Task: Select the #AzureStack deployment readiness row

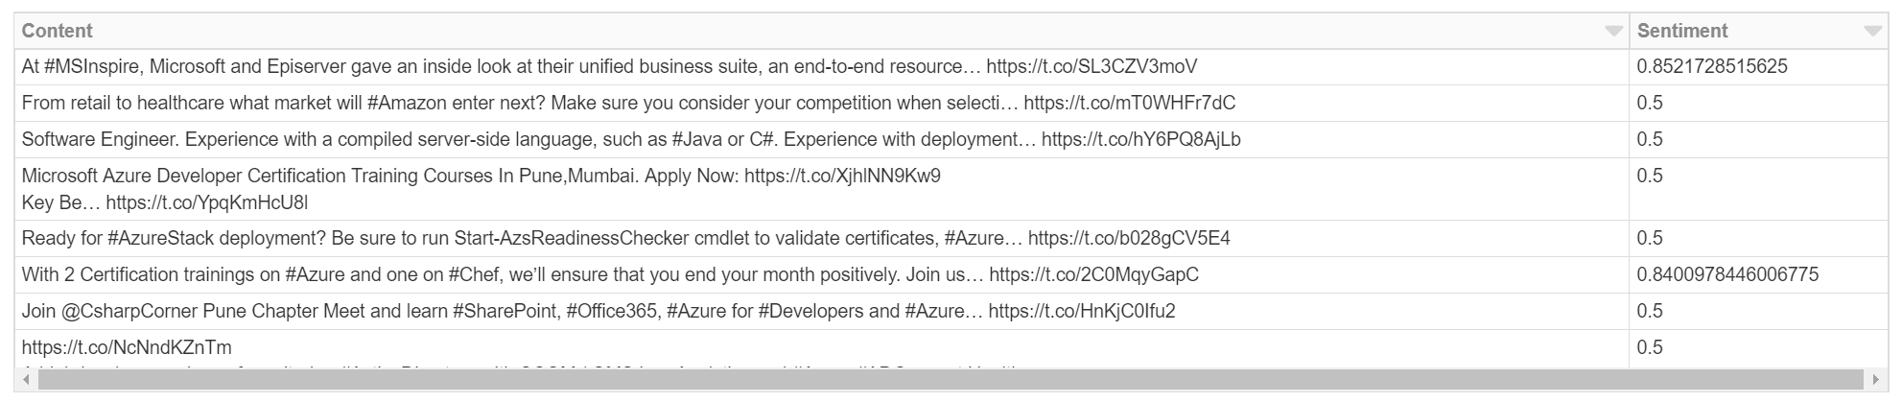Action: tap(625, 239)
